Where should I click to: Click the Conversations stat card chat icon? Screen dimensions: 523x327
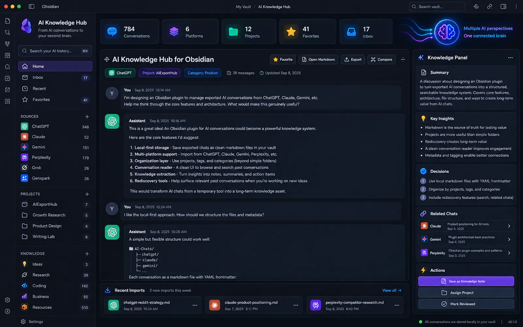(112, 32)
